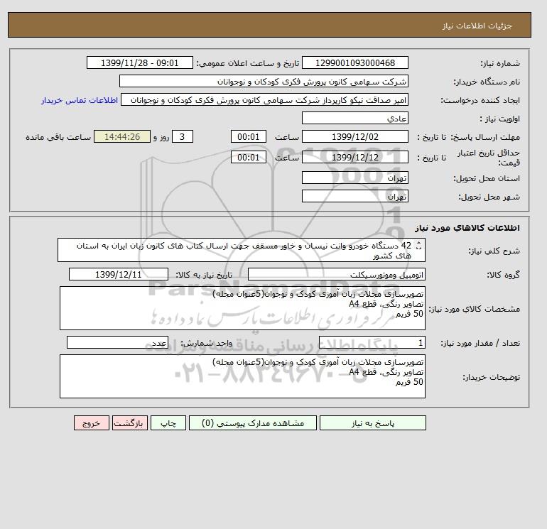This screenshot has height=529, width=547.
Task: Click the خروج exit button
Action: 92,423
